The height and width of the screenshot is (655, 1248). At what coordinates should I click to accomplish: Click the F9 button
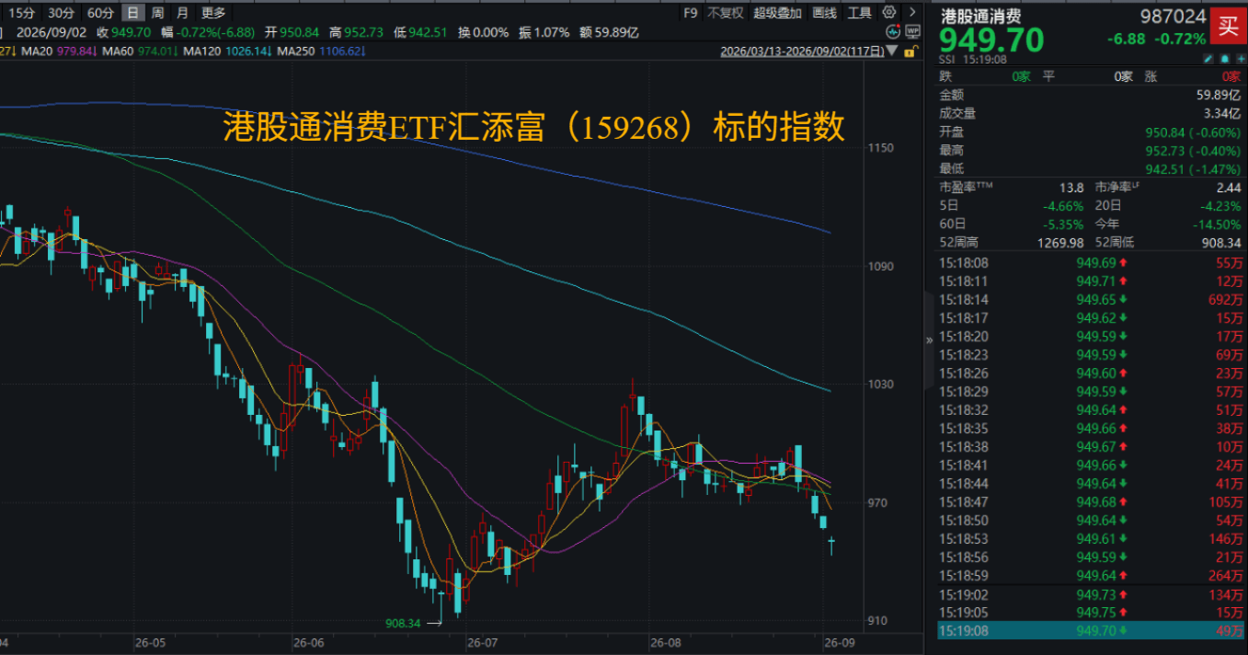coord(691,13)
